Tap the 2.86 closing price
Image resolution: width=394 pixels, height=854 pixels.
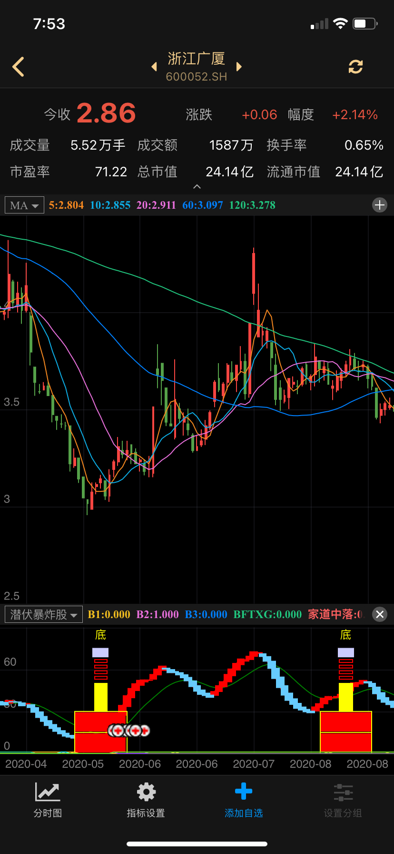click(x=106, y=113)
